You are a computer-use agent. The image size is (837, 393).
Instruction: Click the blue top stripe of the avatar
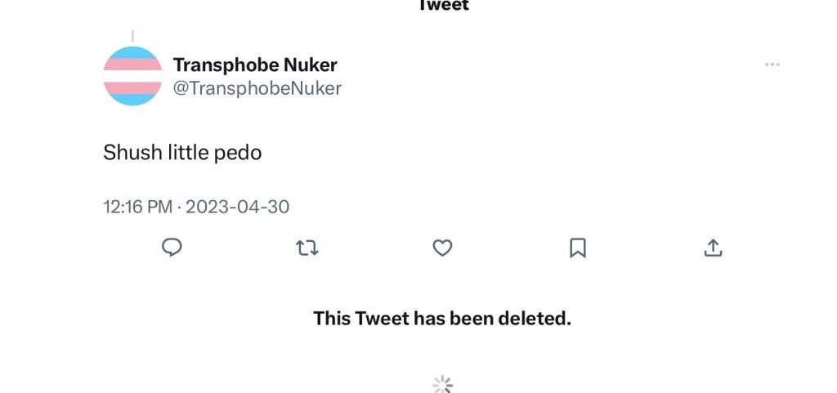[132, 52]
